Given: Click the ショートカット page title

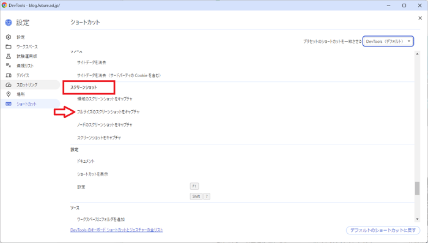Looking at the screenshot, I should (x=85, y=23).
